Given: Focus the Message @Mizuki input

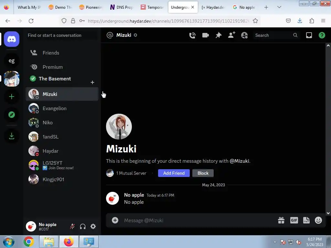Looking at the screenshot, I should point(198,220).
